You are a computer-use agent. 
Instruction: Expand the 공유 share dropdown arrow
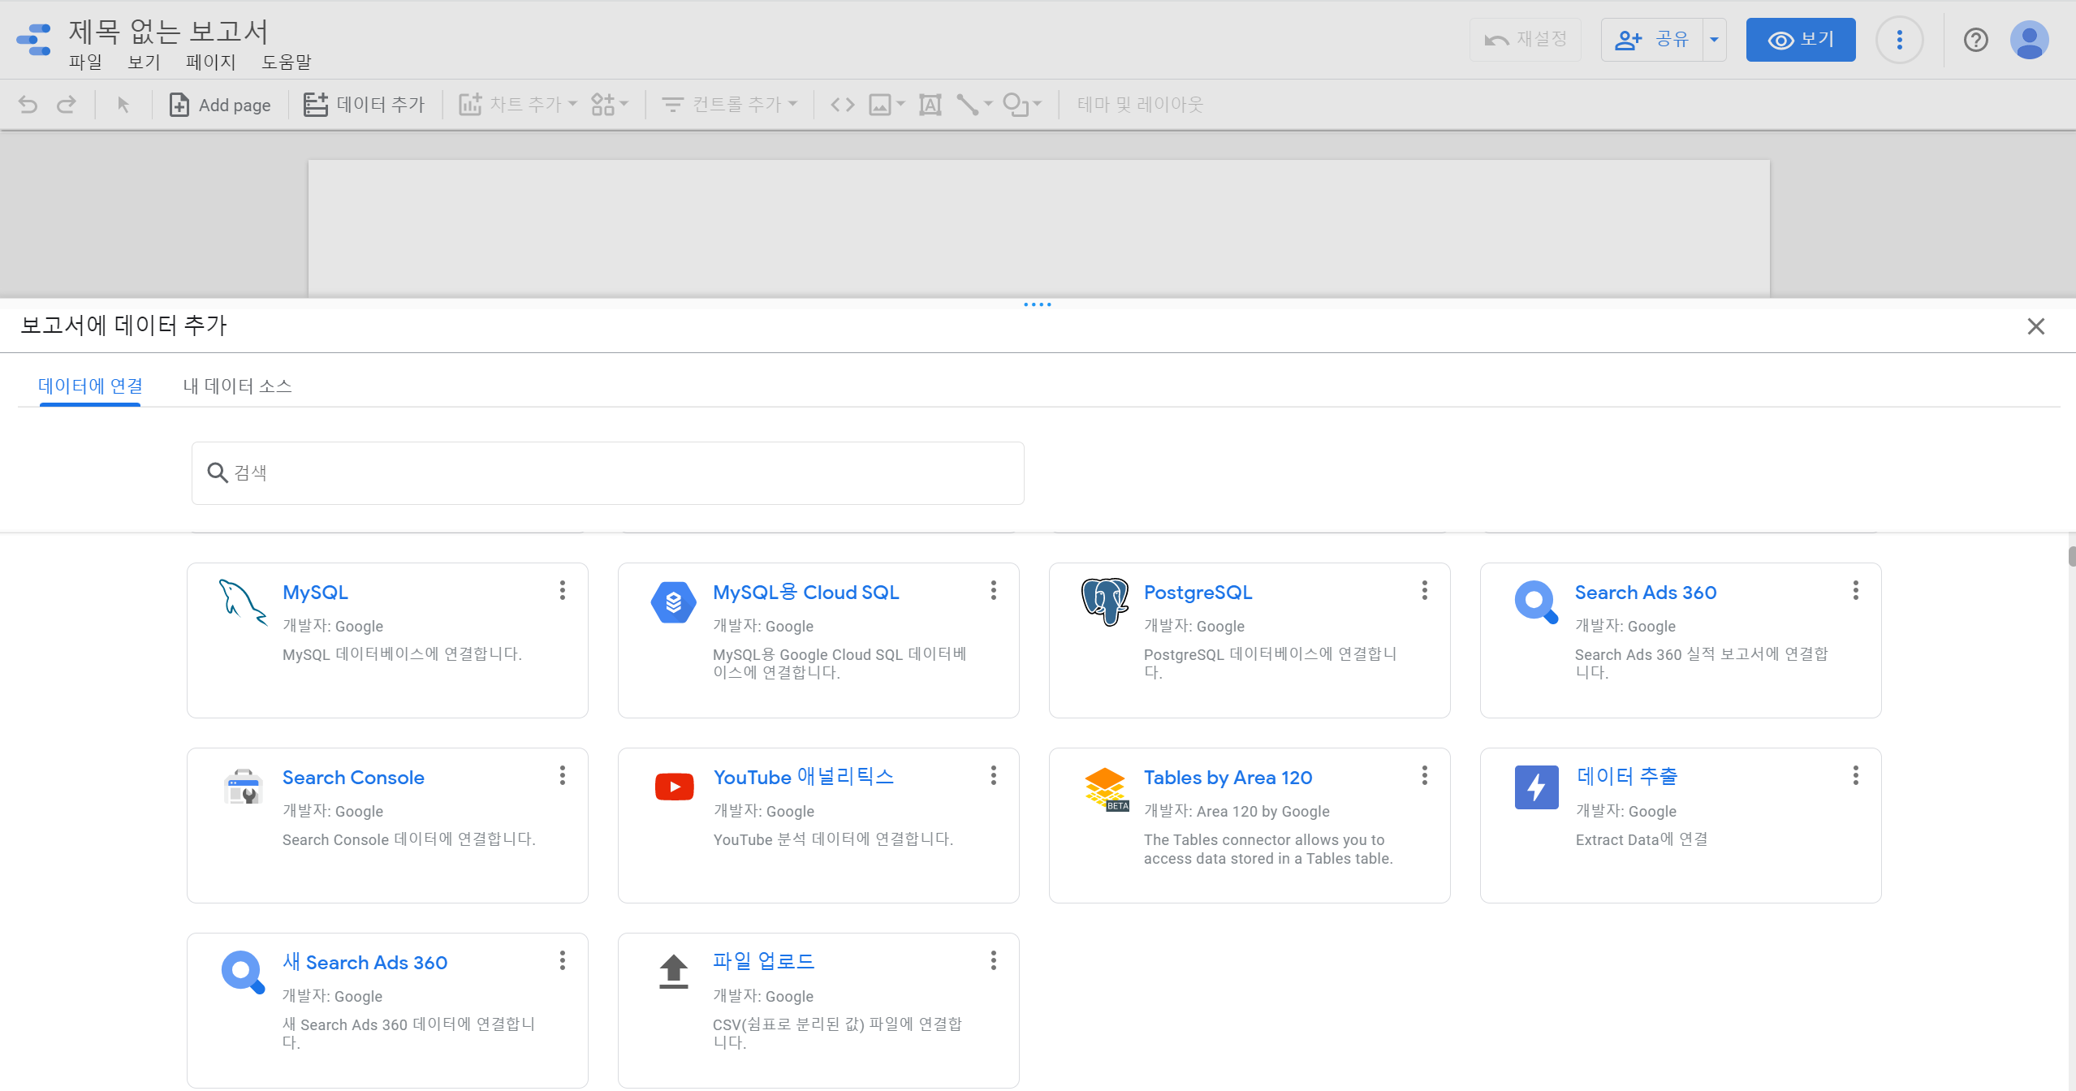(x=1714, y=40)
